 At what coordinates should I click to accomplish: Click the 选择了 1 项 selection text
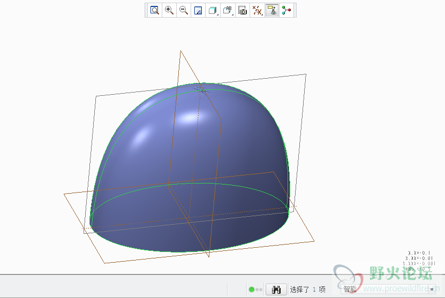click(x=307, y=289)
